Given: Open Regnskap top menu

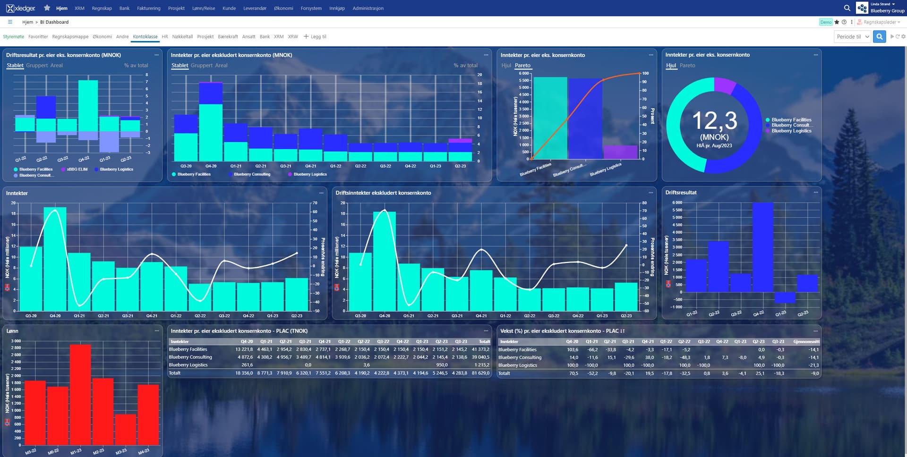Looking at the screenshot, I should click(x=102, y=8).
